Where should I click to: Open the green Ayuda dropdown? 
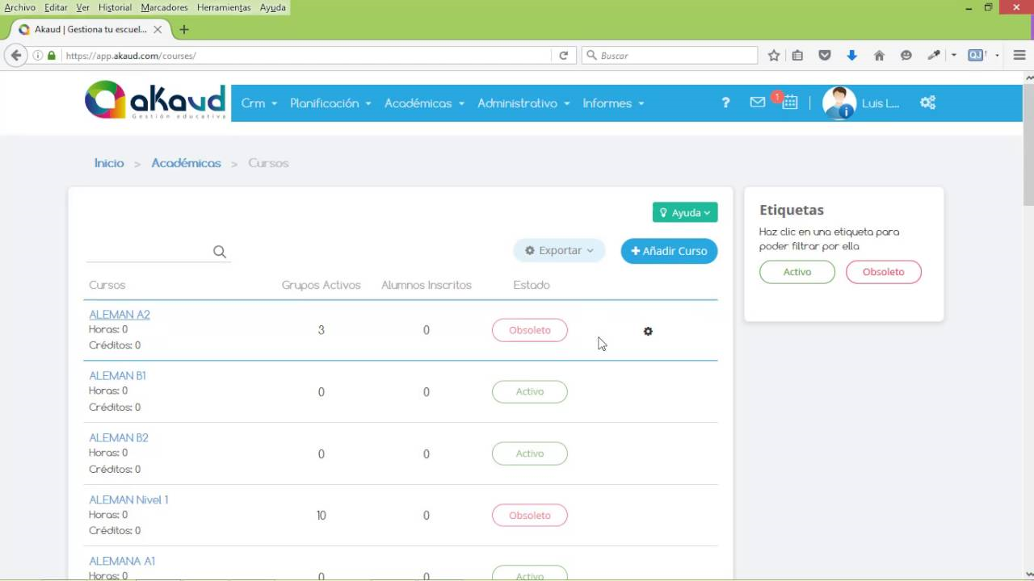coord(685,212)
